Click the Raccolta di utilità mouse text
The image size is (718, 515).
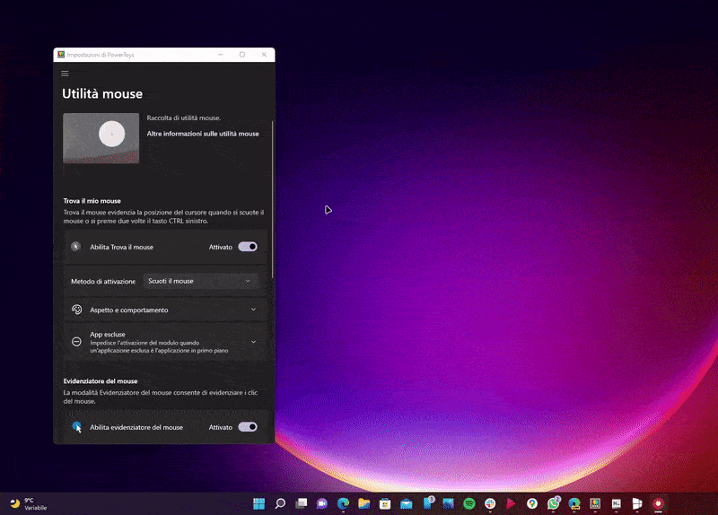[184, 118]
